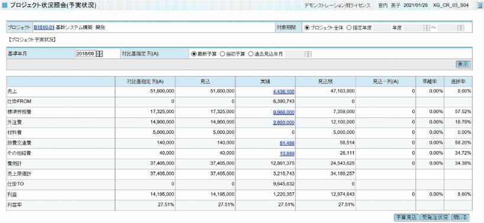Select the 仕掛FROM row label
This screenshot has height=223, width=484.
pyautogui.click(x=18, y=102)
